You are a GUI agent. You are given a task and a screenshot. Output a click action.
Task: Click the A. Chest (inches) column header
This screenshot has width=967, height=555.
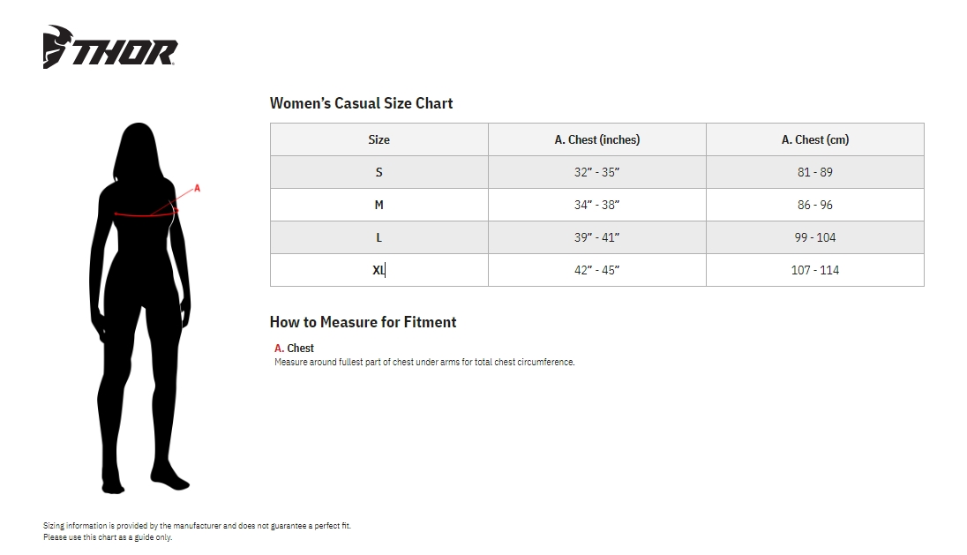click(596, 139)
